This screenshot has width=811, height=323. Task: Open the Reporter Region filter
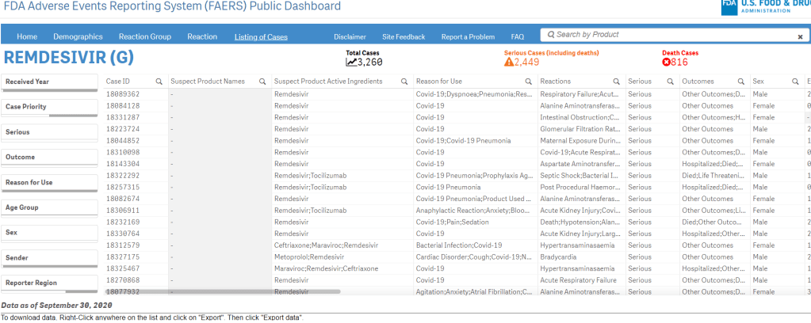(49, 283)
